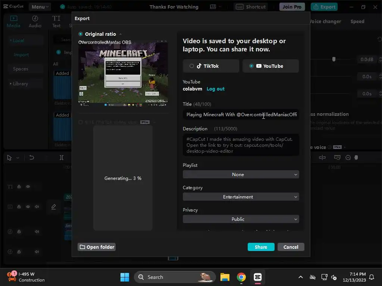Select the Original ratio radio button

point(81,34)
